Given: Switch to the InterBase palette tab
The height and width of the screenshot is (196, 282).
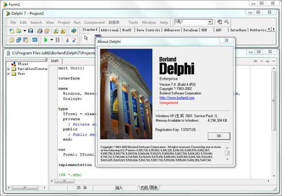Looking at the screenshot, I should [238, 30].
